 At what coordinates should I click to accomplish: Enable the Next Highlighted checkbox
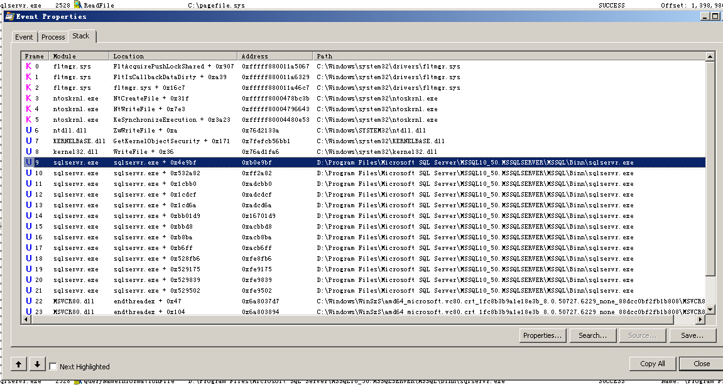pyautogui.click(x=53, y=367)
